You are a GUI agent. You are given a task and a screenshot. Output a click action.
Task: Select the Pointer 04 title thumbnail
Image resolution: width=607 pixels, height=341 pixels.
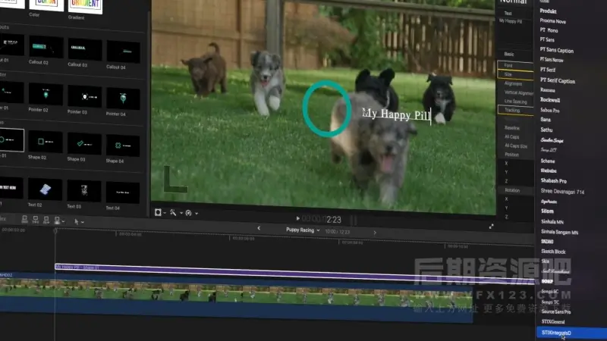coord(123,99)
